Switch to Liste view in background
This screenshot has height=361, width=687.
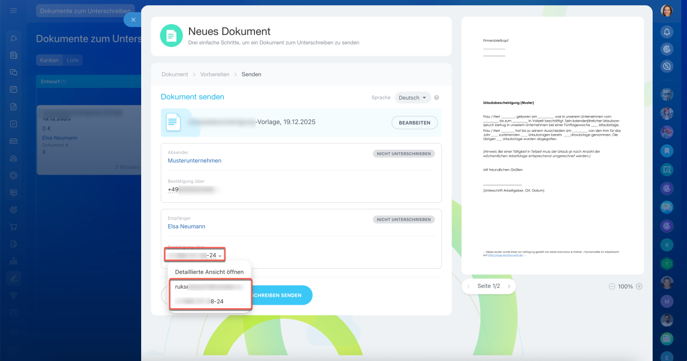click(x=72, y=60)
